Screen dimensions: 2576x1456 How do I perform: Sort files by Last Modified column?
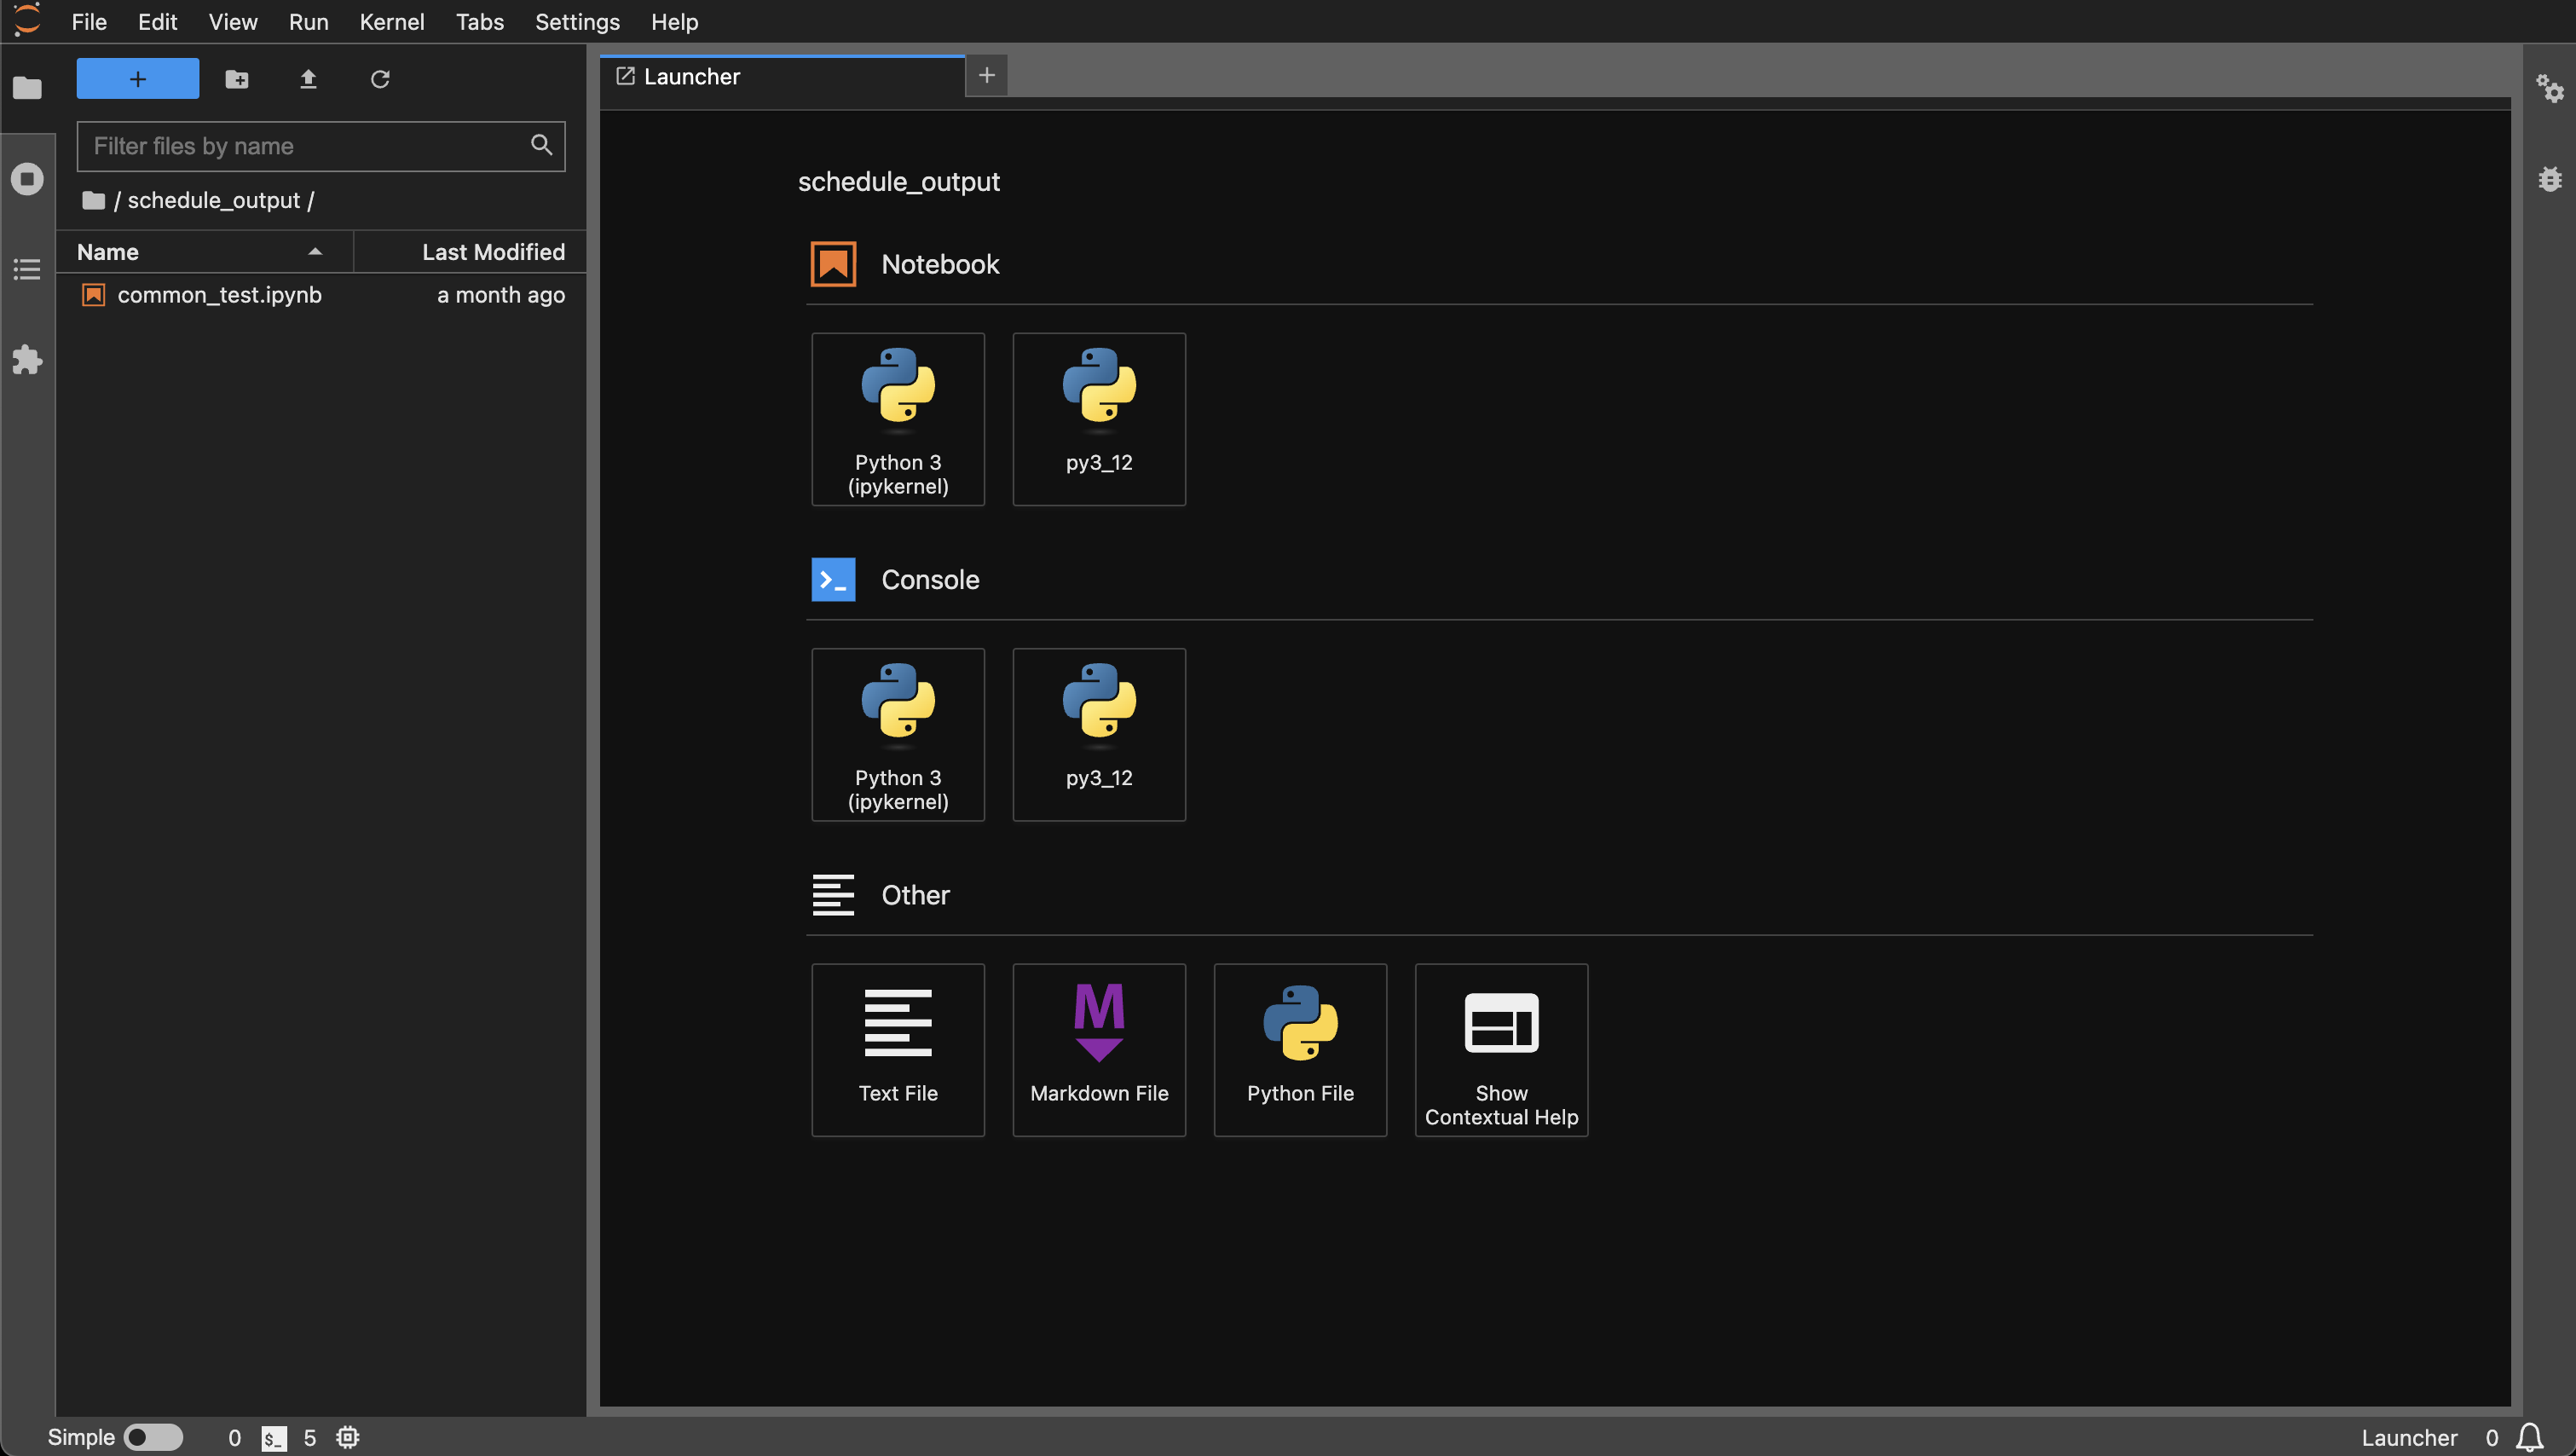(492, 252)
